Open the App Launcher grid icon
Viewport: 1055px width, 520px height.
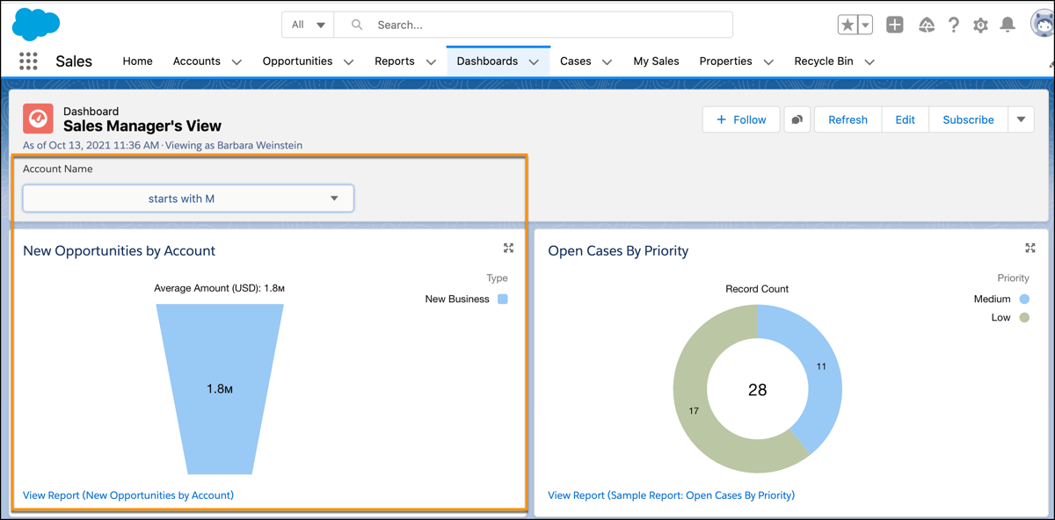(x=28, y=61)
